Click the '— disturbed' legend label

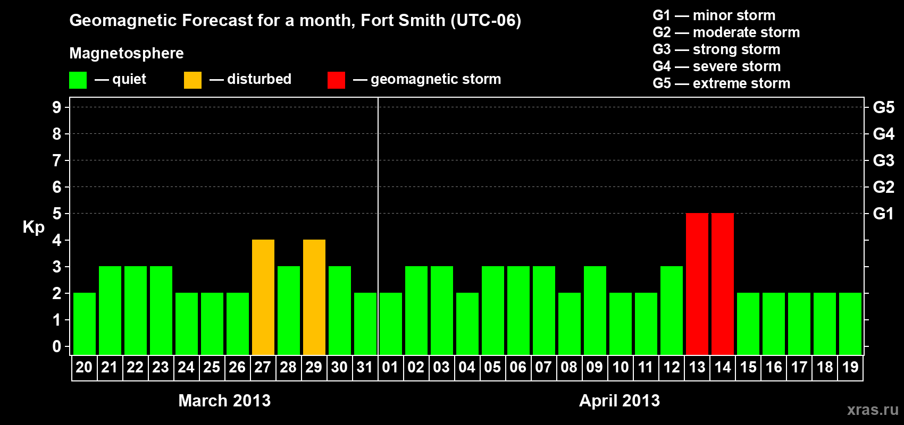pos(250,79)
